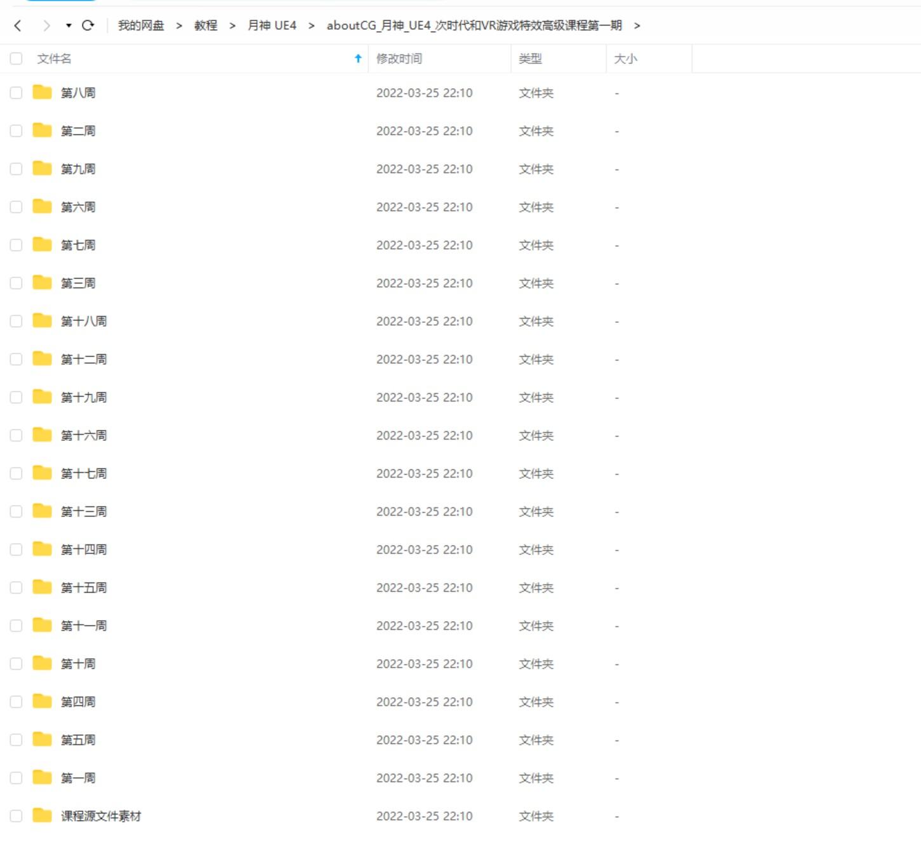Go back using the left arrow
This screenshot has height=852, width=921.
click(x=18, y=25)
